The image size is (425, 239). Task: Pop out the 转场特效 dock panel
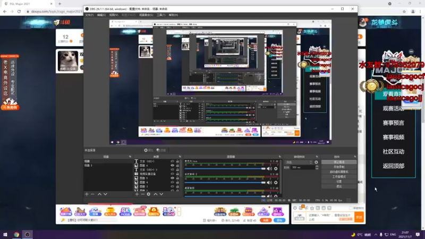pos(317,157)
